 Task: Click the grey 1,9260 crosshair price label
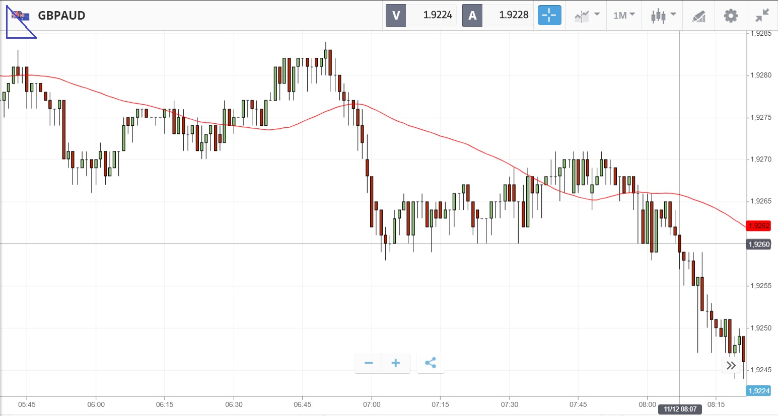tap(758, 244)
